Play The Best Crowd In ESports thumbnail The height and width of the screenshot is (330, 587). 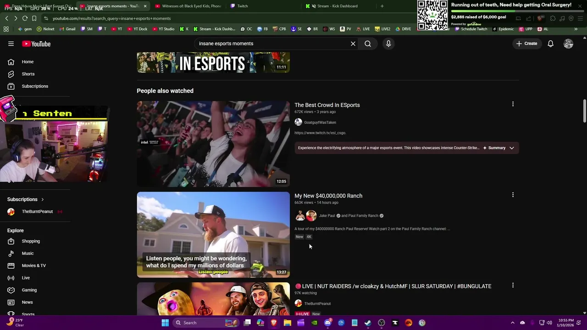(213, 144)
